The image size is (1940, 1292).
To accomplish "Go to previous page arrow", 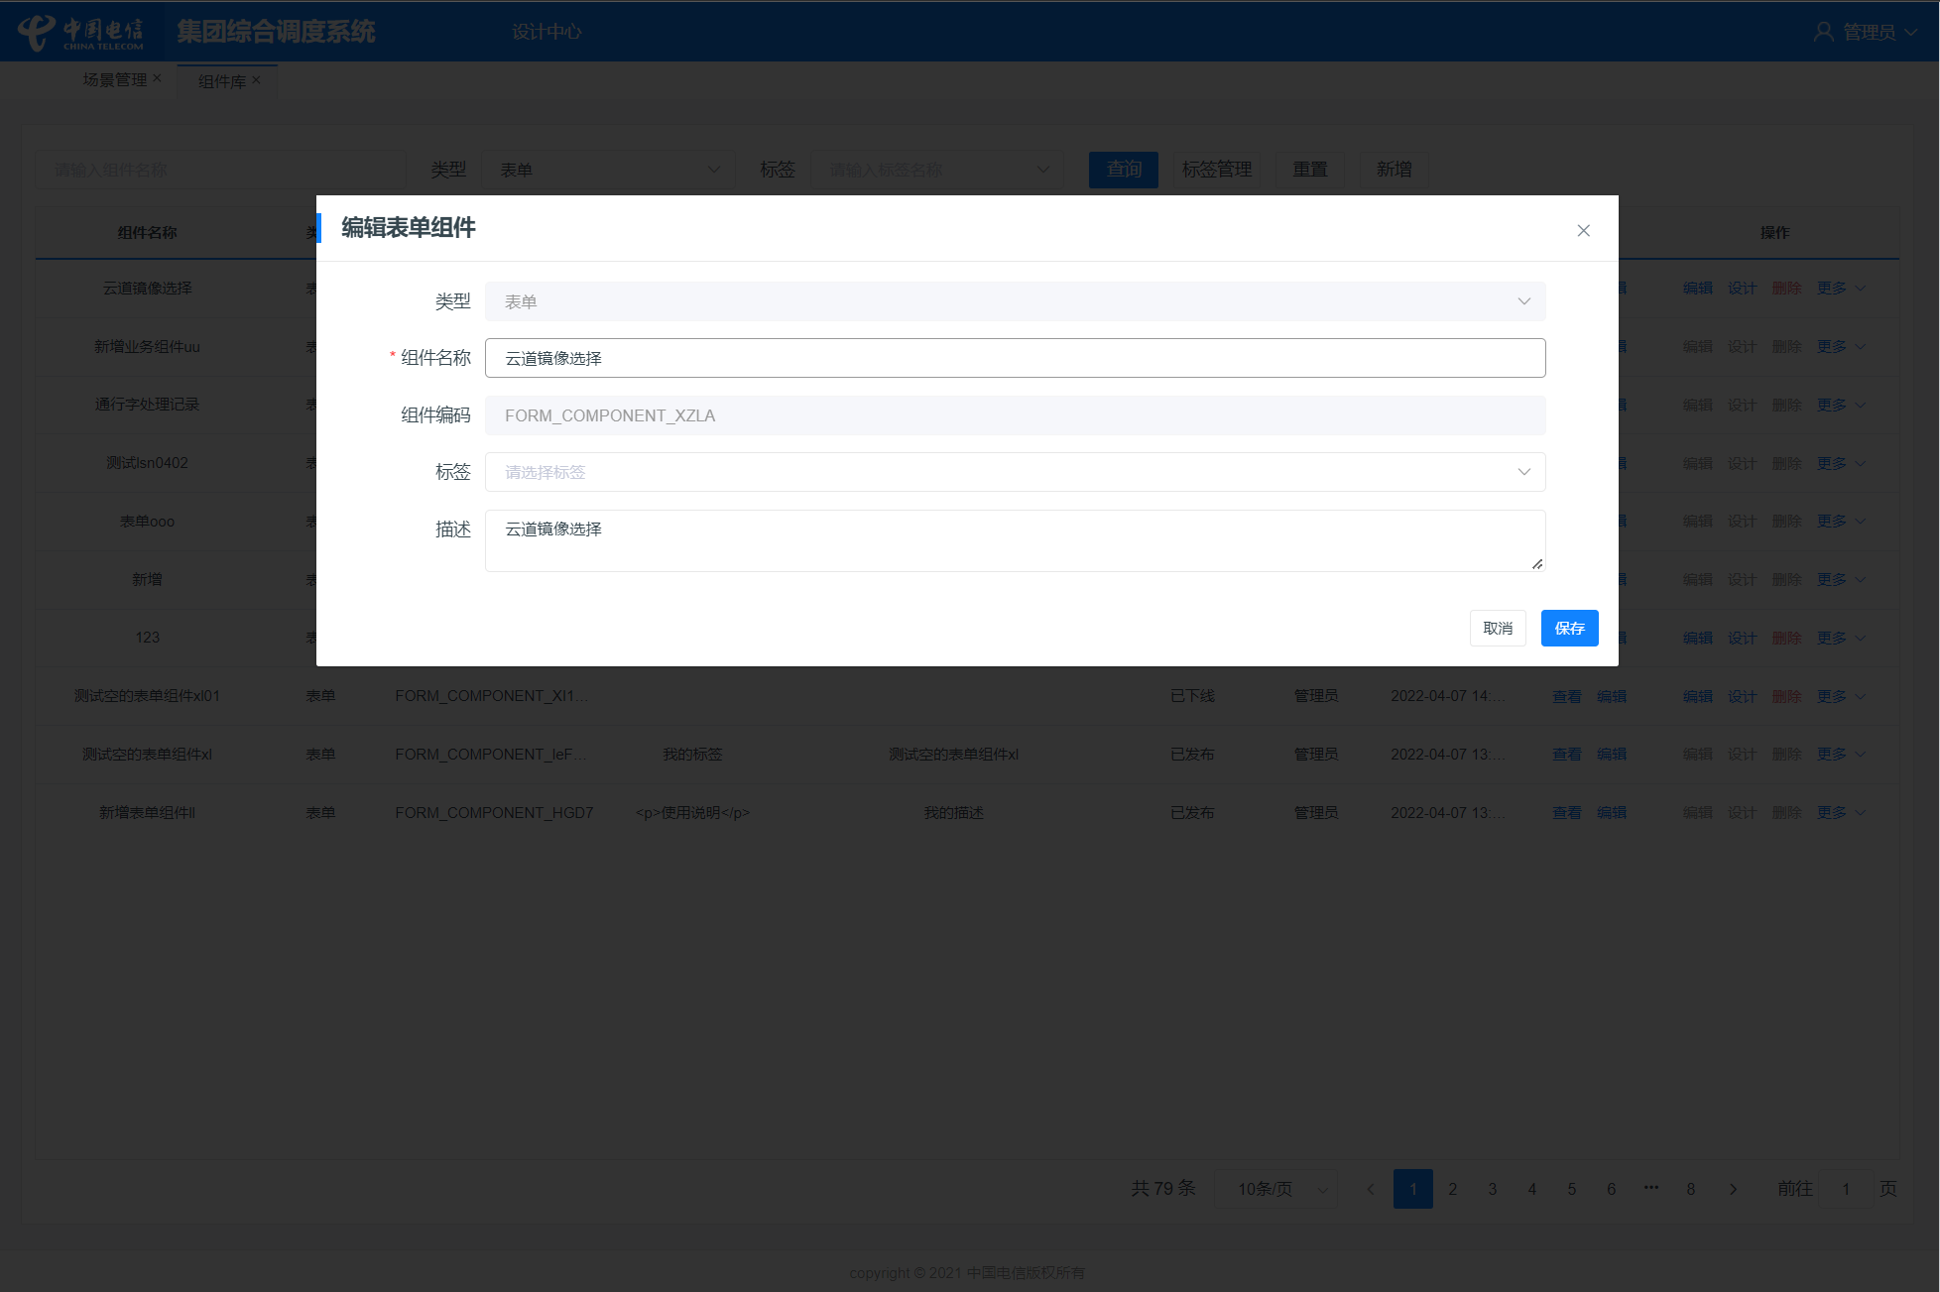I will 1371,1189.
